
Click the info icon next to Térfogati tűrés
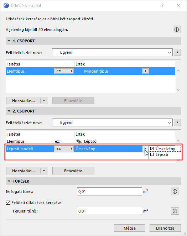(175, 192)
